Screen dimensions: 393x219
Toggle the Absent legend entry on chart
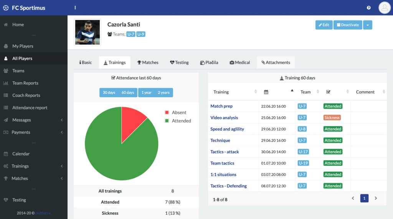[x=175, y=113]
